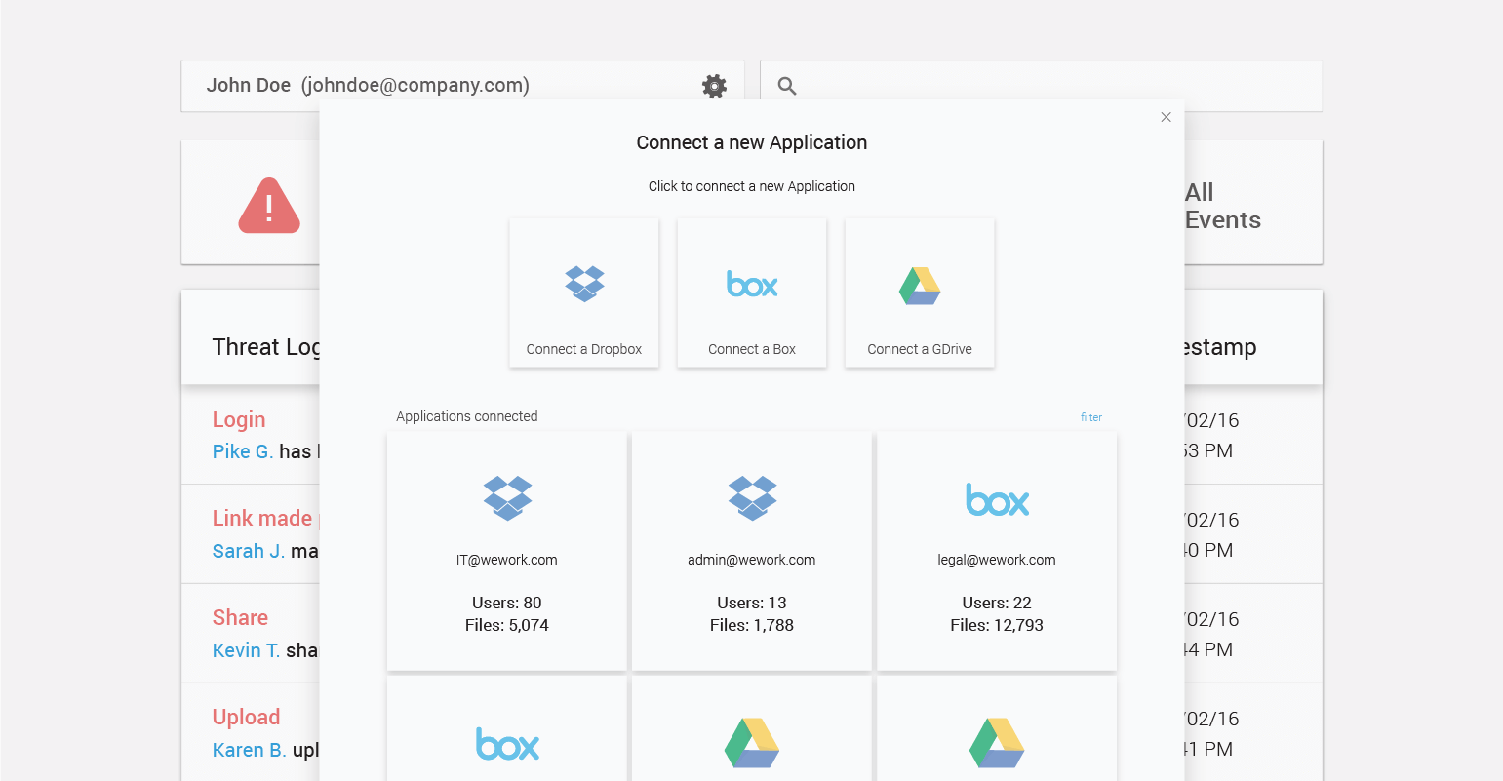
Task: Click user Sarah J. in threat log
Action: coord(249,551)
